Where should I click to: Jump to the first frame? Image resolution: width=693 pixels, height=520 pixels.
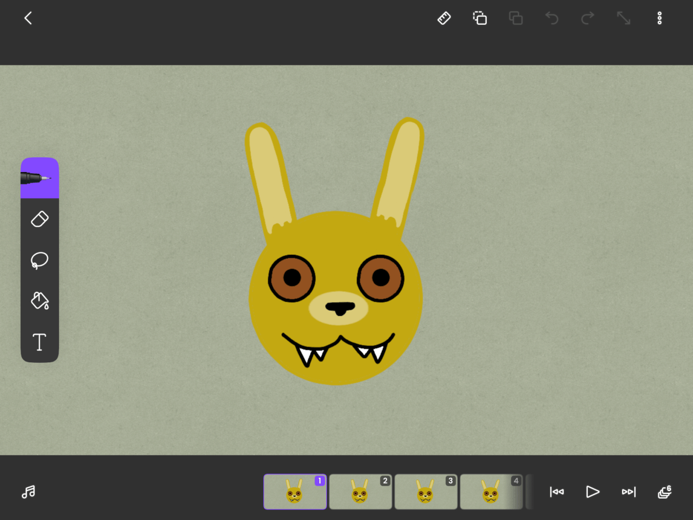[557, 492]
